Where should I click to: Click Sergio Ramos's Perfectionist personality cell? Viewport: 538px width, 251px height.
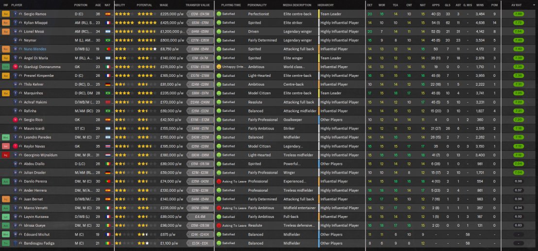click(259, 14)
